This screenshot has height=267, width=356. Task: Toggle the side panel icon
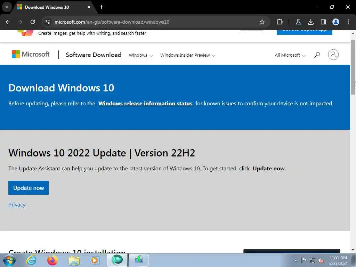[323, 22]
